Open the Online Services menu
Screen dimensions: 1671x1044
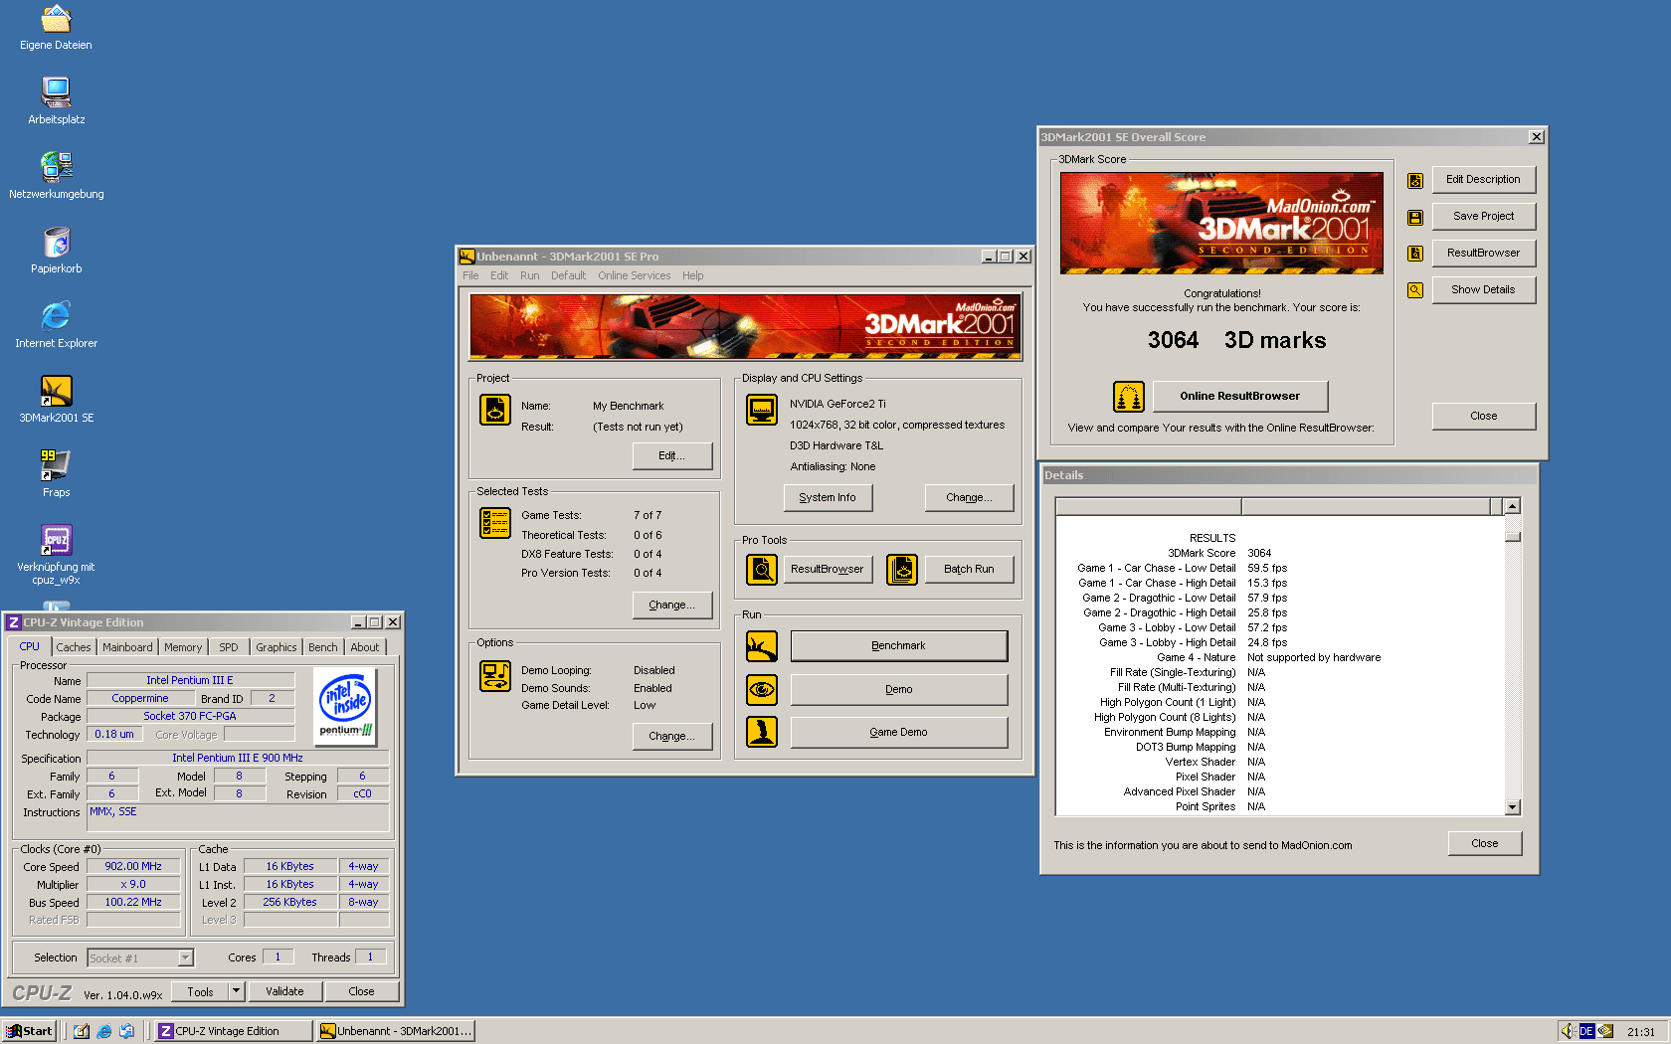635,276
